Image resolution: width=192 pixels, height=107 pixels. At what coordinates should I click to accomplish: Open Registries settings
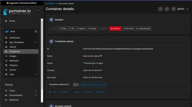(14, 100)
